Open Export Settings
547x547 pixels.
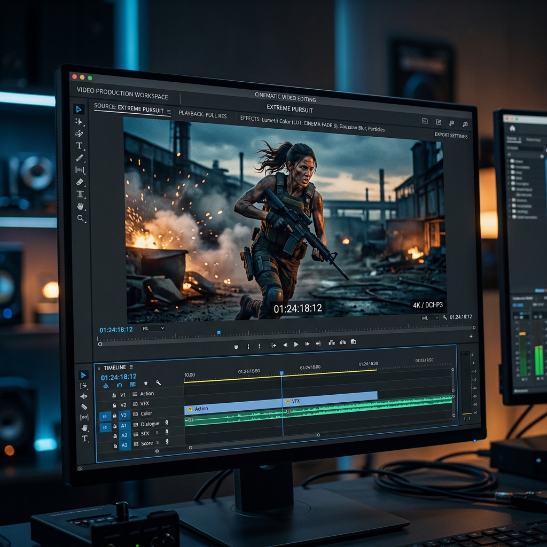click(x=451, y=135)
